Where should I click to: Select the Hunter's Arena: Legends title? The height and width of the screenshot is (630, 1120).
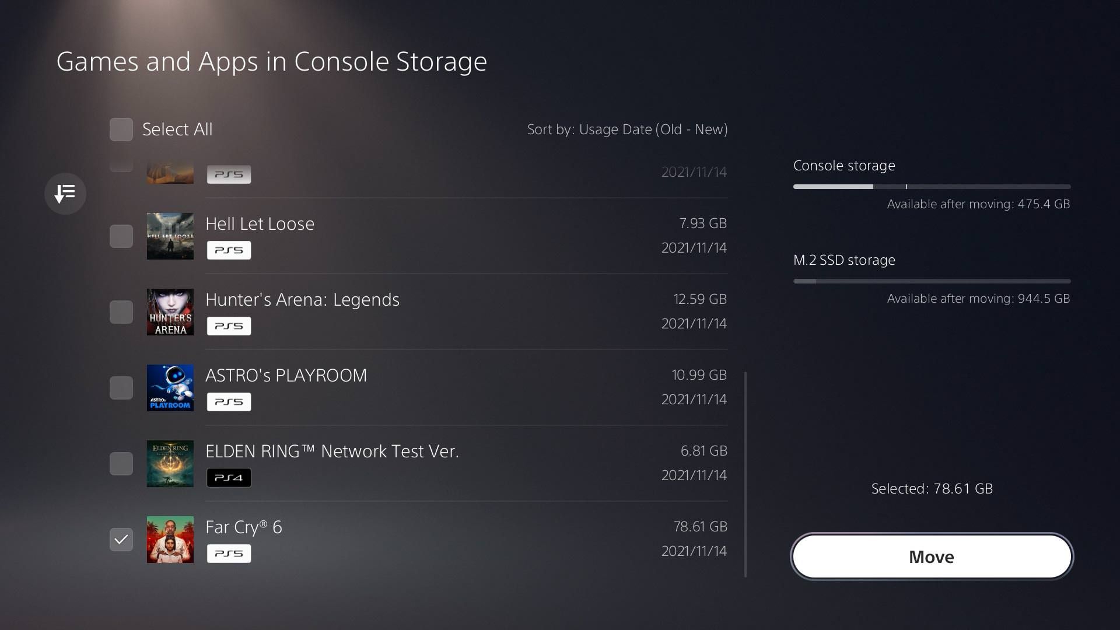[x=302, y=300]
